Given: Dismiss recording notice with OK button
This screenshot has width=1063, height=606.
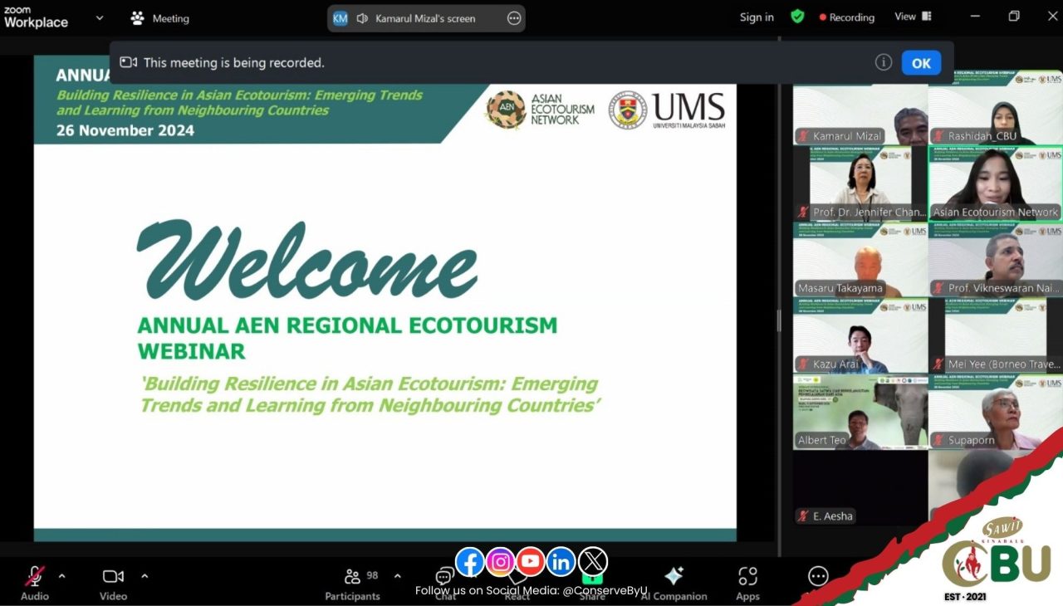Looking at the screenshot, I should [921, 63].
